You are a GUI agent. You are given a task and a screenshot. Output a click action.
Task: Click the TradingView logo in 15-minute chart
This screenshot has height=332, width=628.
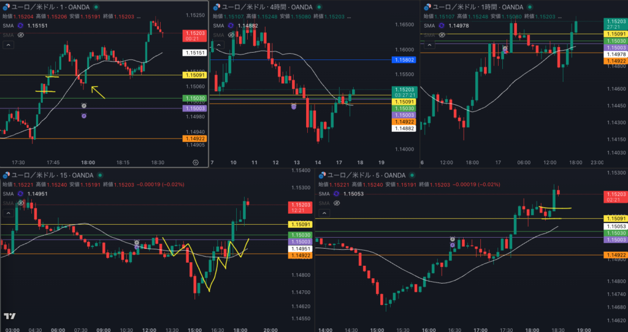point(9,316)
